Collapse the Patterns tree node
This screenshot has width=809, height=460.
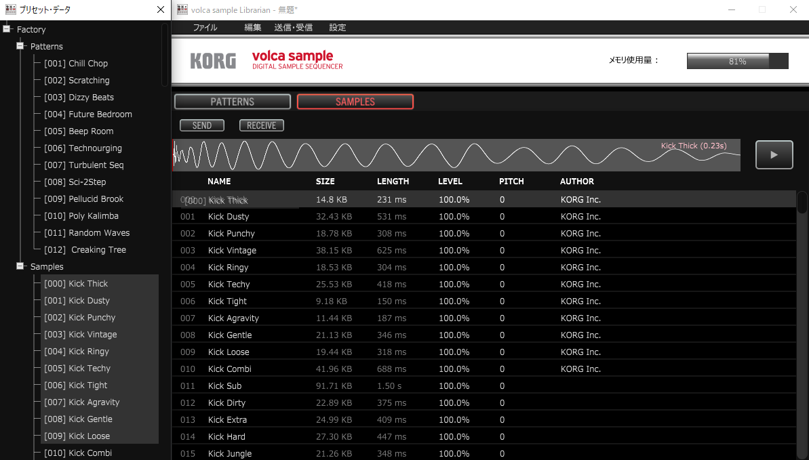pos(20,46)
